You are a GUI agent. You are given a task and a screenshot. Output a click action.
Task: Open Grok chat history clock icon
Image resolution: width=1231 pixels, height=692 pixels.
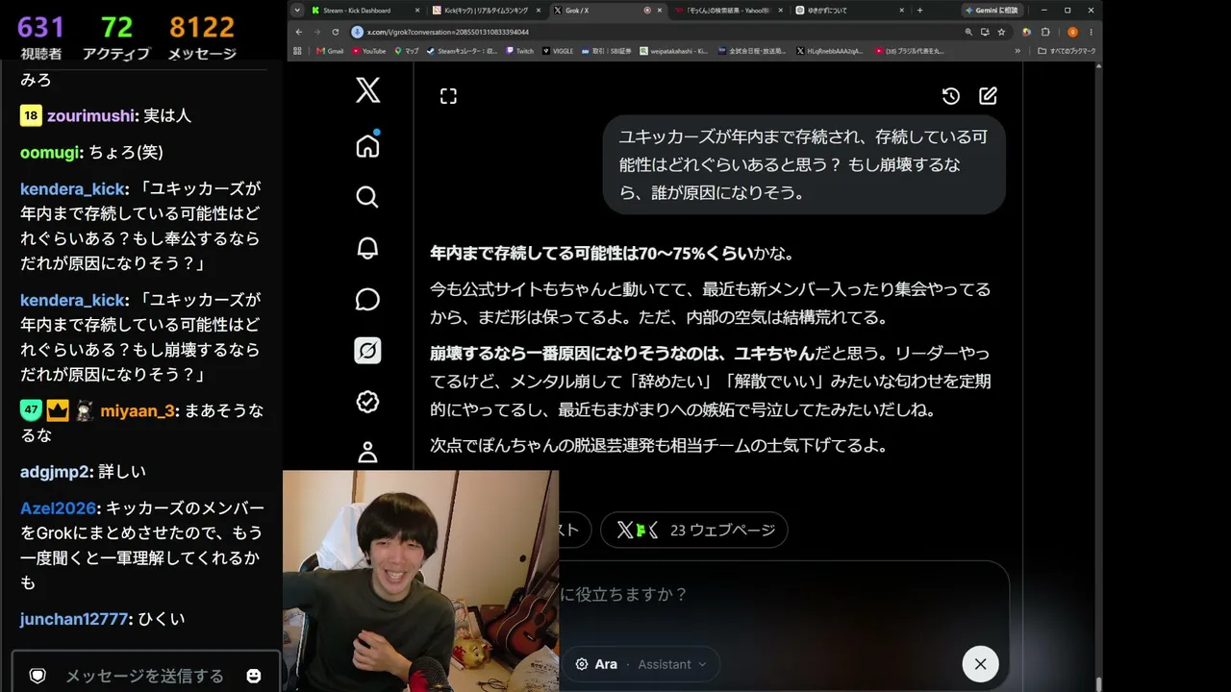tap(950, 96)
